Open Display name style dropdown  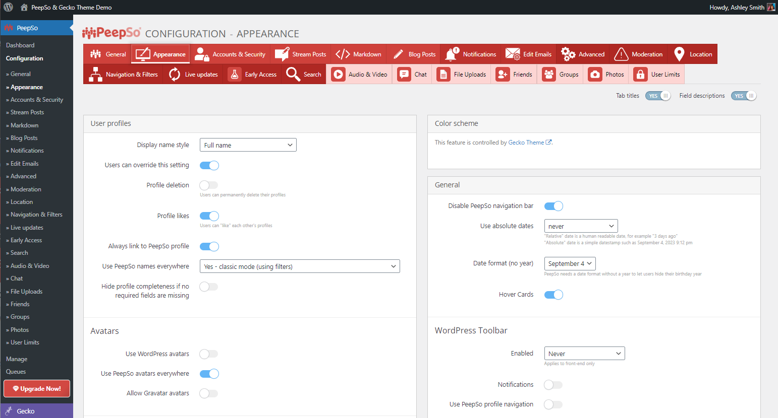point(248,145)
